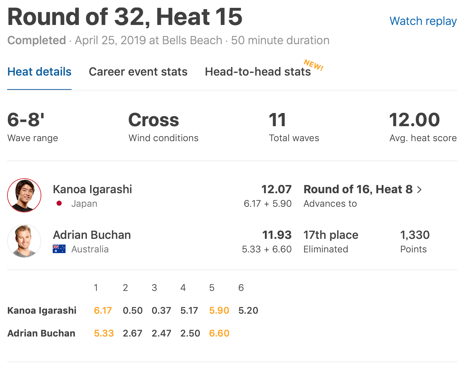
Task: Click Adrian Buchan row label in wave table
Action: click(41, 333)
